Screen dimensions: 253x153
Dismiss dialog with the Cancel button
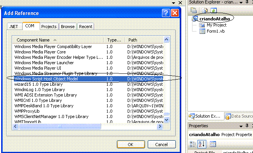tap(161, 145)
